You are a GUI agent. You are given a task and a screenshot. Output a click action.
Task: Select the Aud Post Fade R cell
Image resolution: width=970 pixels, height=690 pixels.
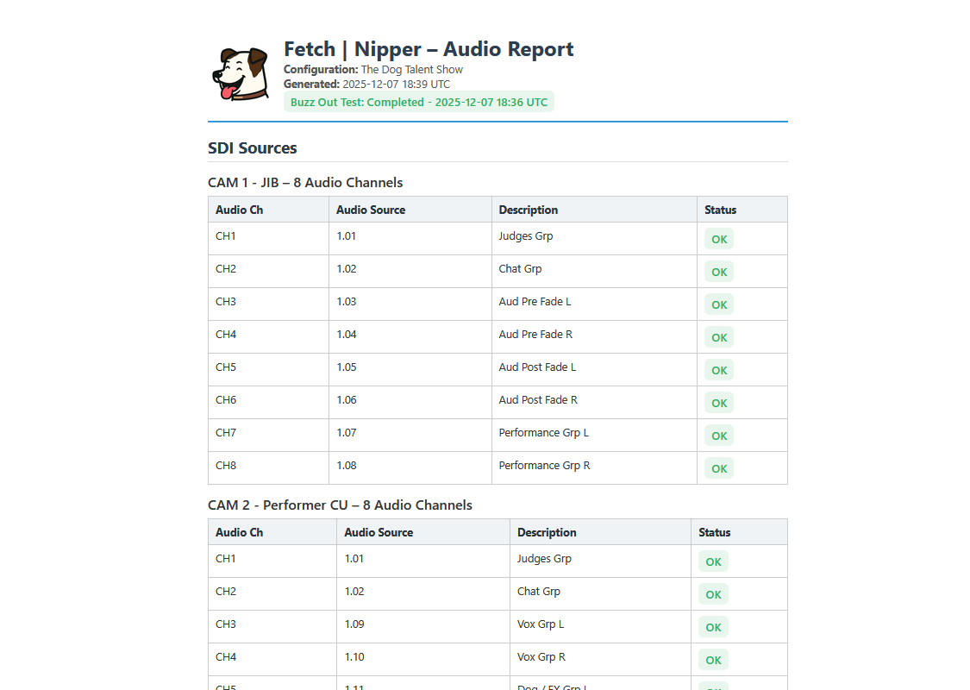point(538,400)
